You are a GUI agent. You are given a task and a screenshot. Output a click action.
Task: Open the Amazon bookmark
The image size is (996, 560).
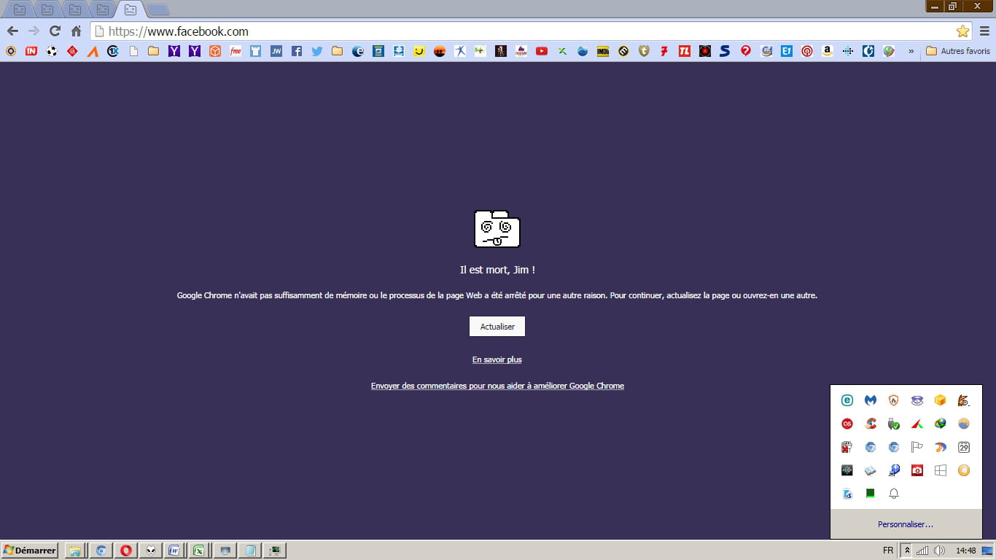point(827,51)
